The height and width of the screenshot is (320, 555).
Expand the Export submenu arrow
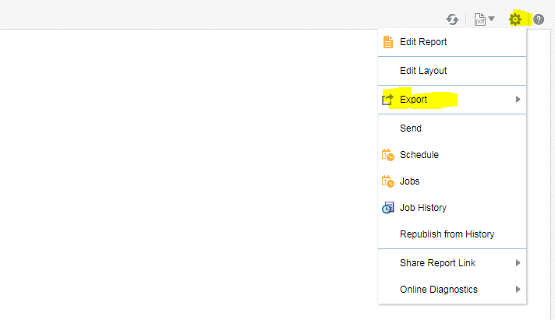click(518, 100)
